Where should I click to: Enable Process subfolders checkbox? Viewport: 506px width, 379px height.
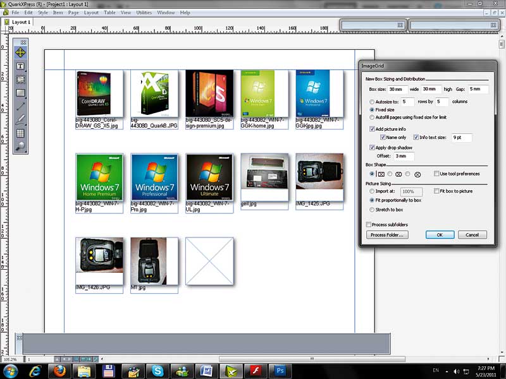pos(368,225)
